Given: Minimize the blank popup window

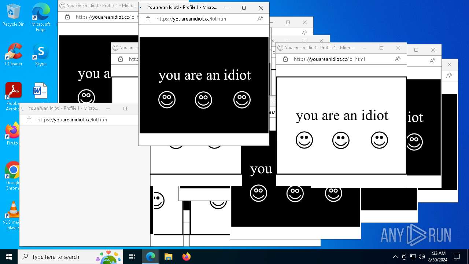Looking at the screenshot, I should (x=108, y=108).
